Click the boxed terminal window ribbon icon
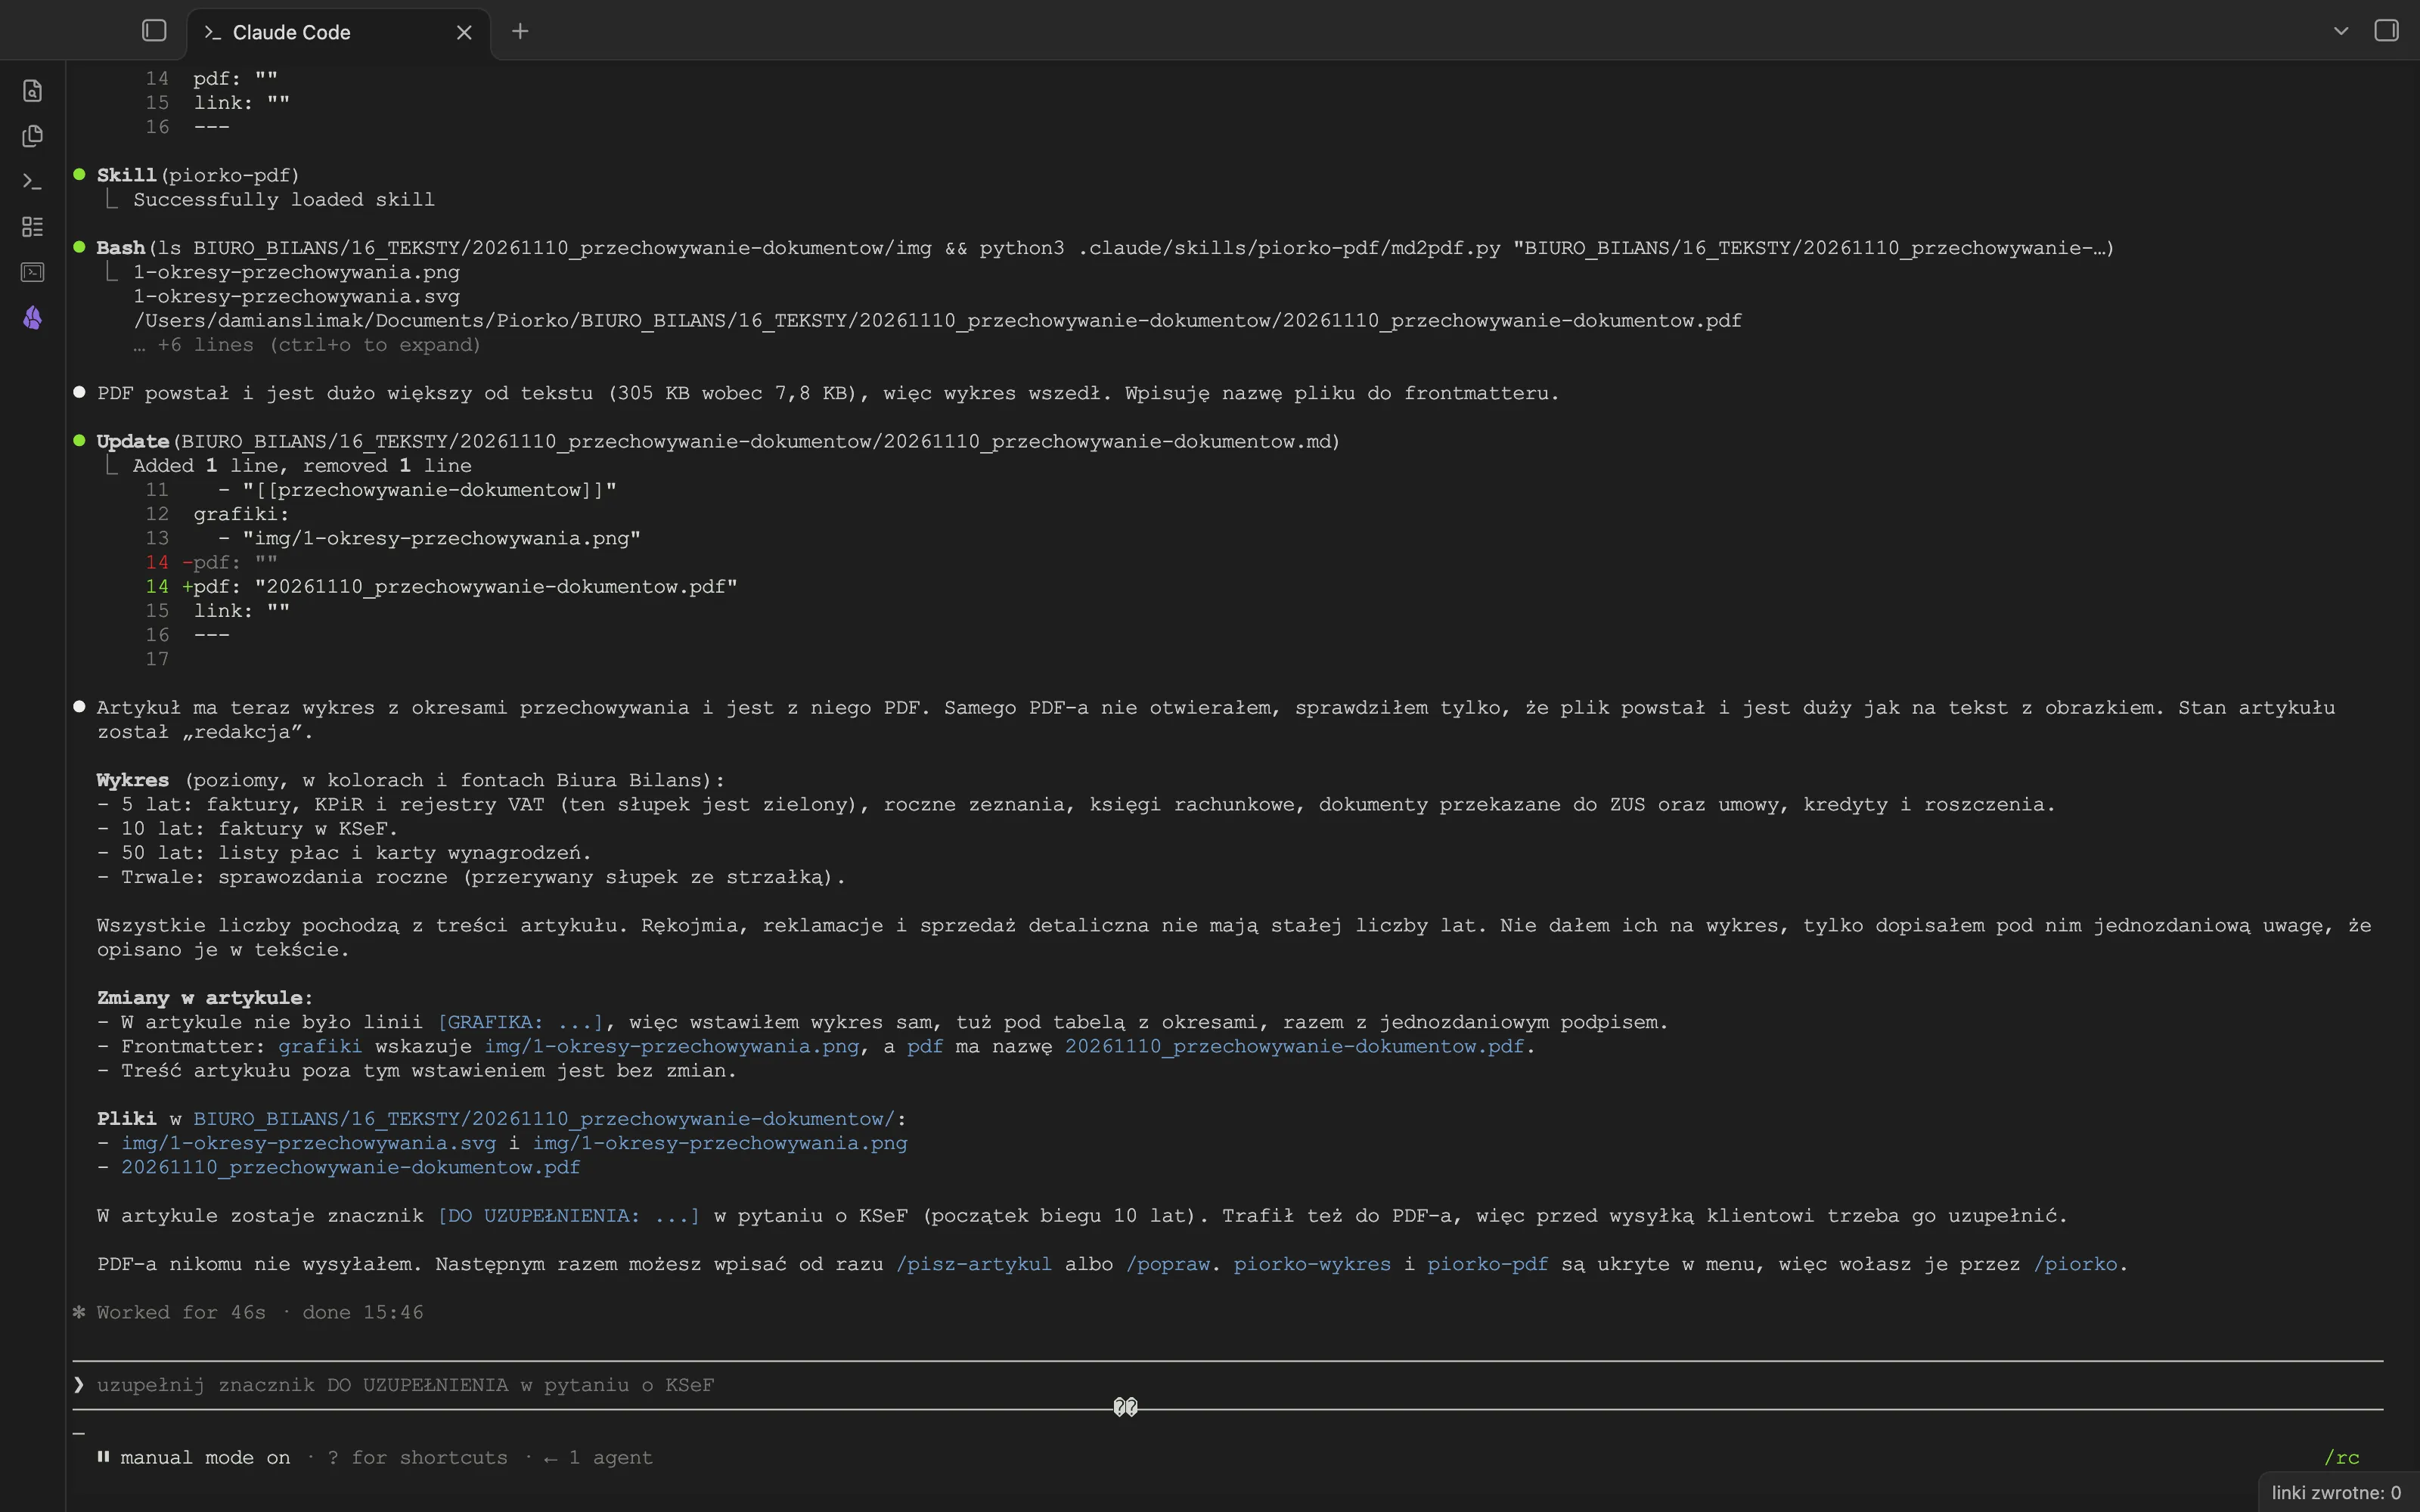Viewport: 2420px width, 1512px height. click(32, 272)
